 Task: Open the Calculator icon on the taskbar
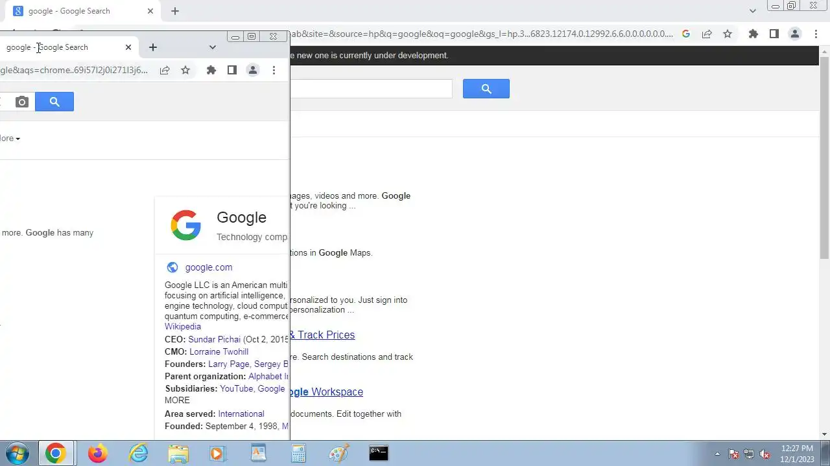pyautogui.click(x=298, y=453)
